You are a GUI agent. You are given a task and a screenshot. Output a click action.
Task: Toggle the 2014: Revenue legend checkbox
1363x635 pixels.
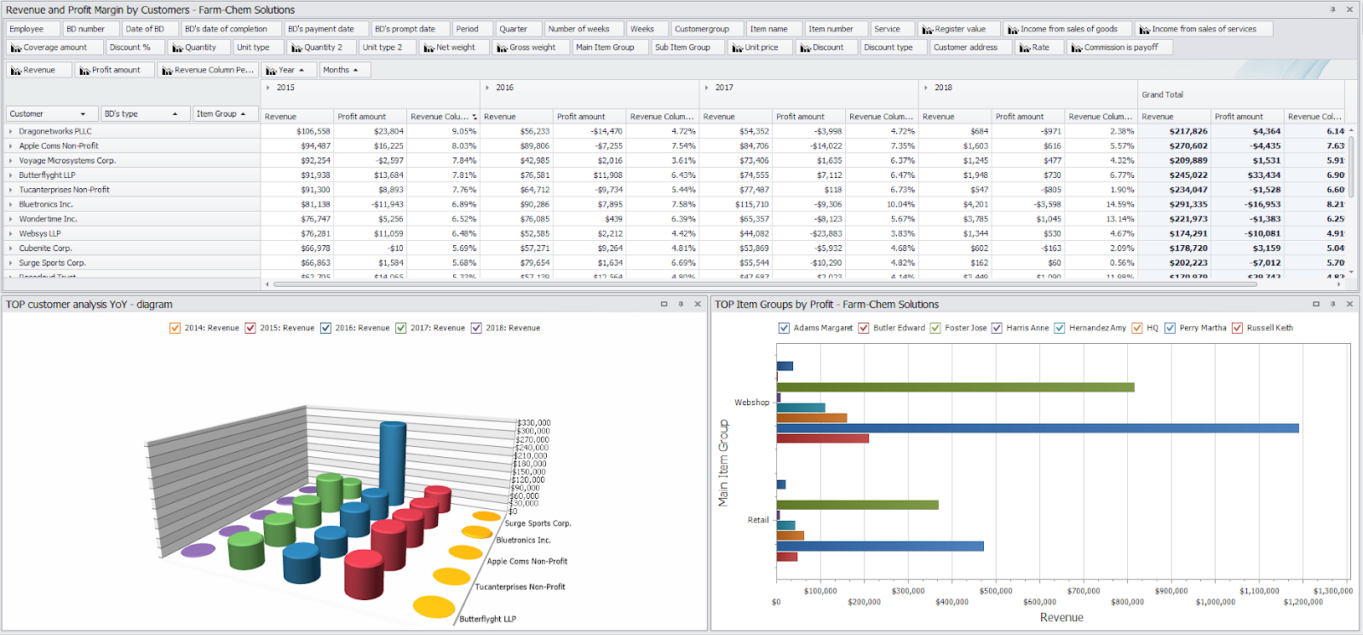175,328
